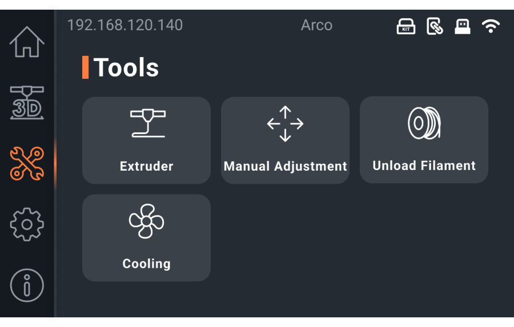Image resolution: width=514 pixels, height=327 pixels.
Task: Show the Info page from sidebar
Action: pyautogui.click(x=27, y=285)
